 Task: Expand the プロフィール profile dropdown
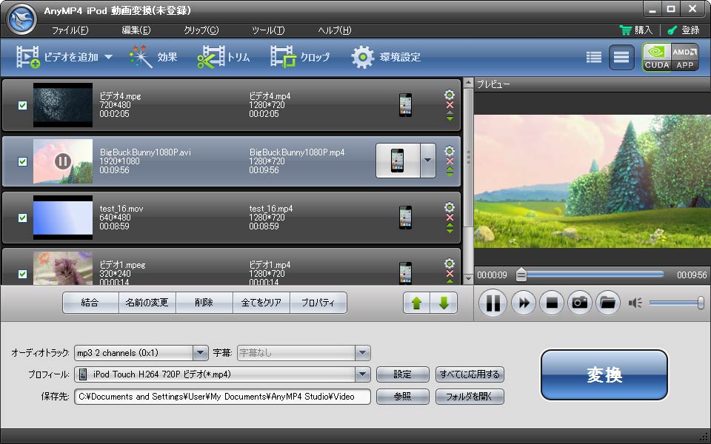tap(362, 374)
